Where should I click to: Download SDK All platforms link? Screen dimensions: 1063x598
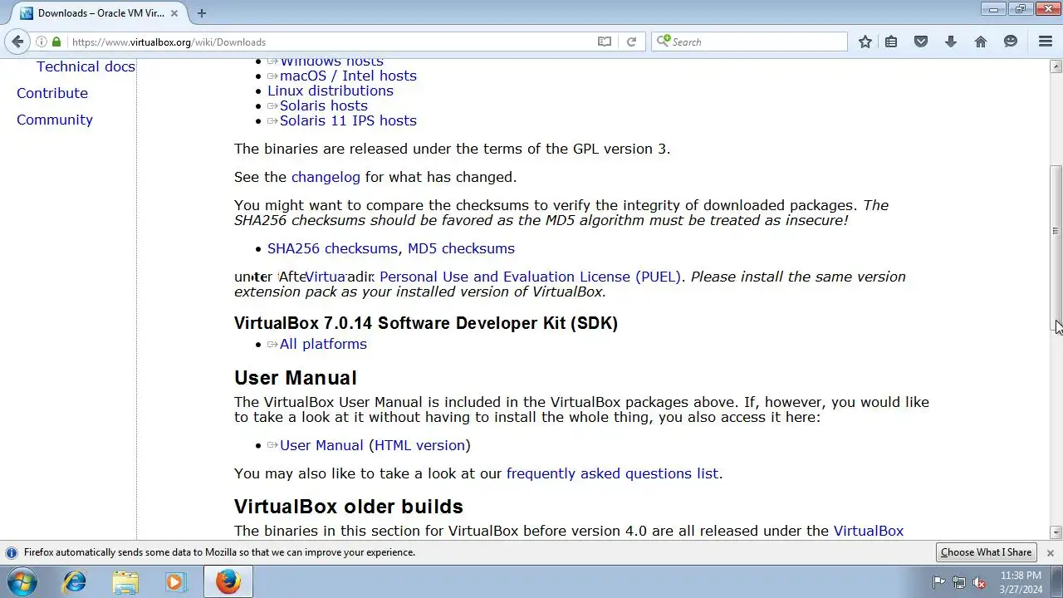[323, 344]
